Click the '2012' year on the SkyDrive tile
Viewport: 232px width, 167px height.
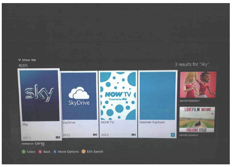tap(66, 135)
